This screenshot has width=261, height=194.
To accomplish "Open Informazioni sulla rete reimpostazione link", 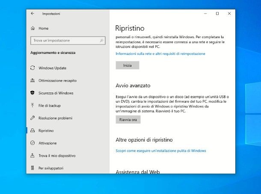I will (x=160, y=54).
